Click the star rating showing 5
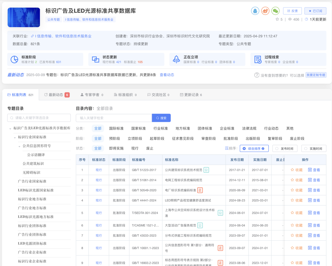This screenshot has width=332, height=266. point(279,19)
